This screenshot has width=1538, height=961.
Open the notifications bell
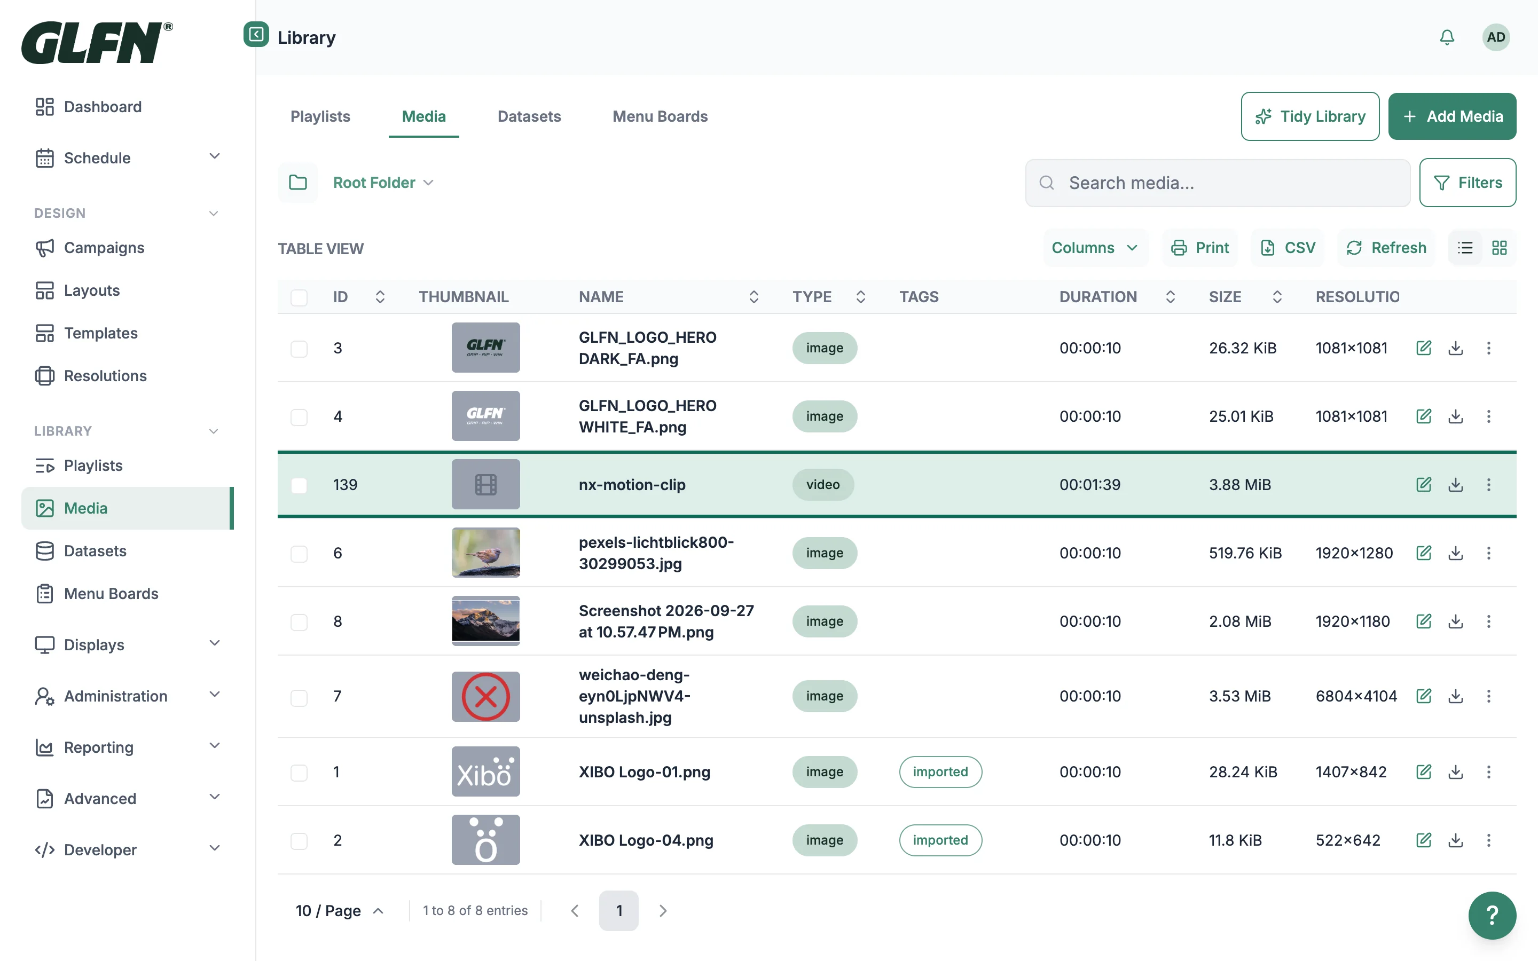click(1447, 37)
